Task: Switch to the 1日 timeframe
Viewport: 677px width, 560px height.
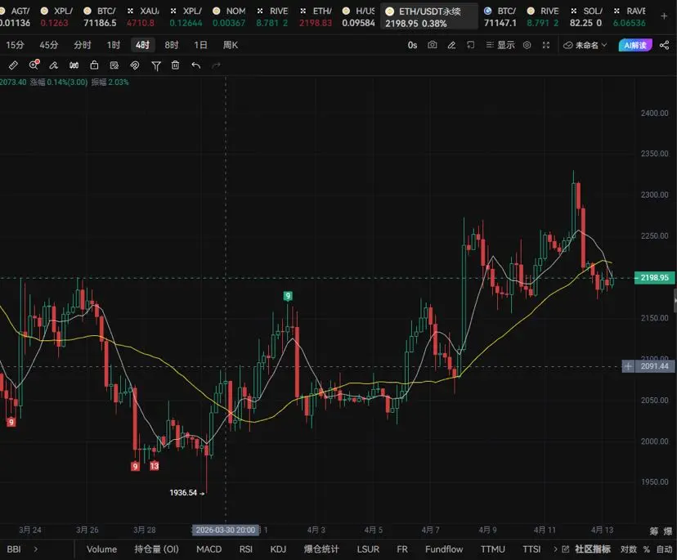Action: [200, 45]
